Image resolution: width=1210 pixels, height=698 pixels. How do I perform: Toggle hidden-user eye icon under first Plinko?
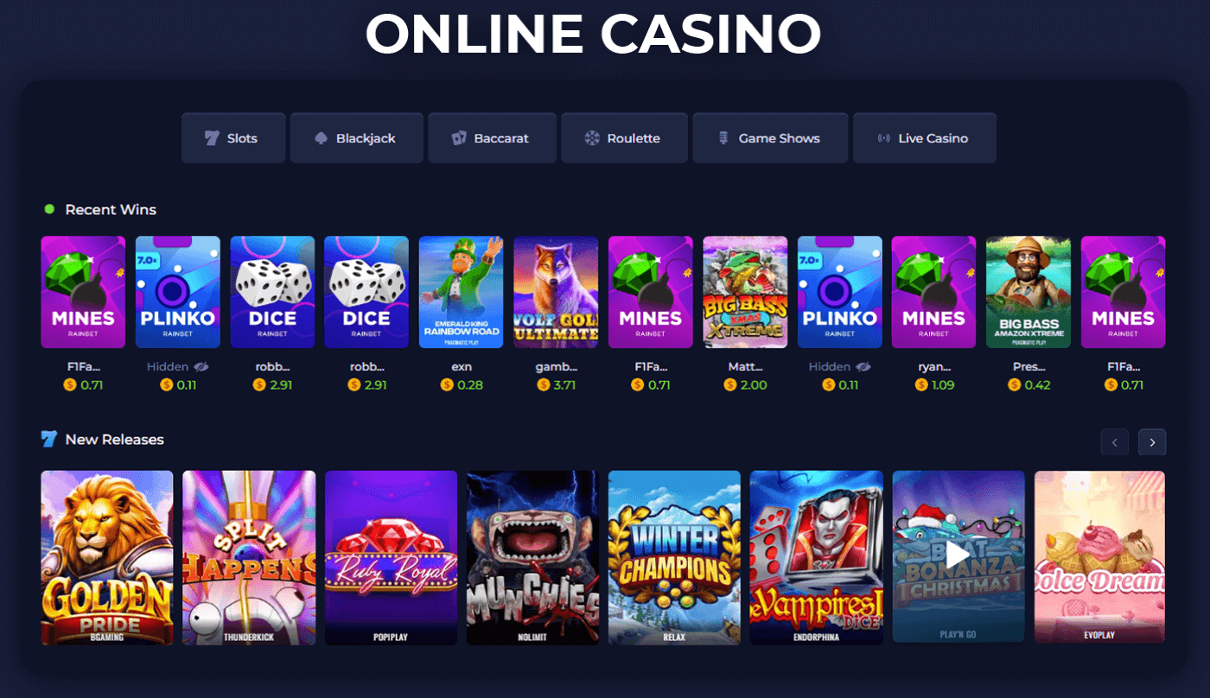[201, 366]
